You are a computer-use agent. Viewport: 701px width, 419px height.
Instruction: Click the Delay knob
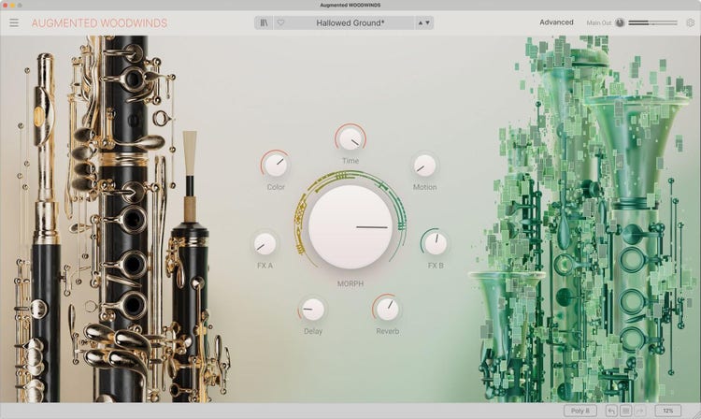[x=312, y=309]
